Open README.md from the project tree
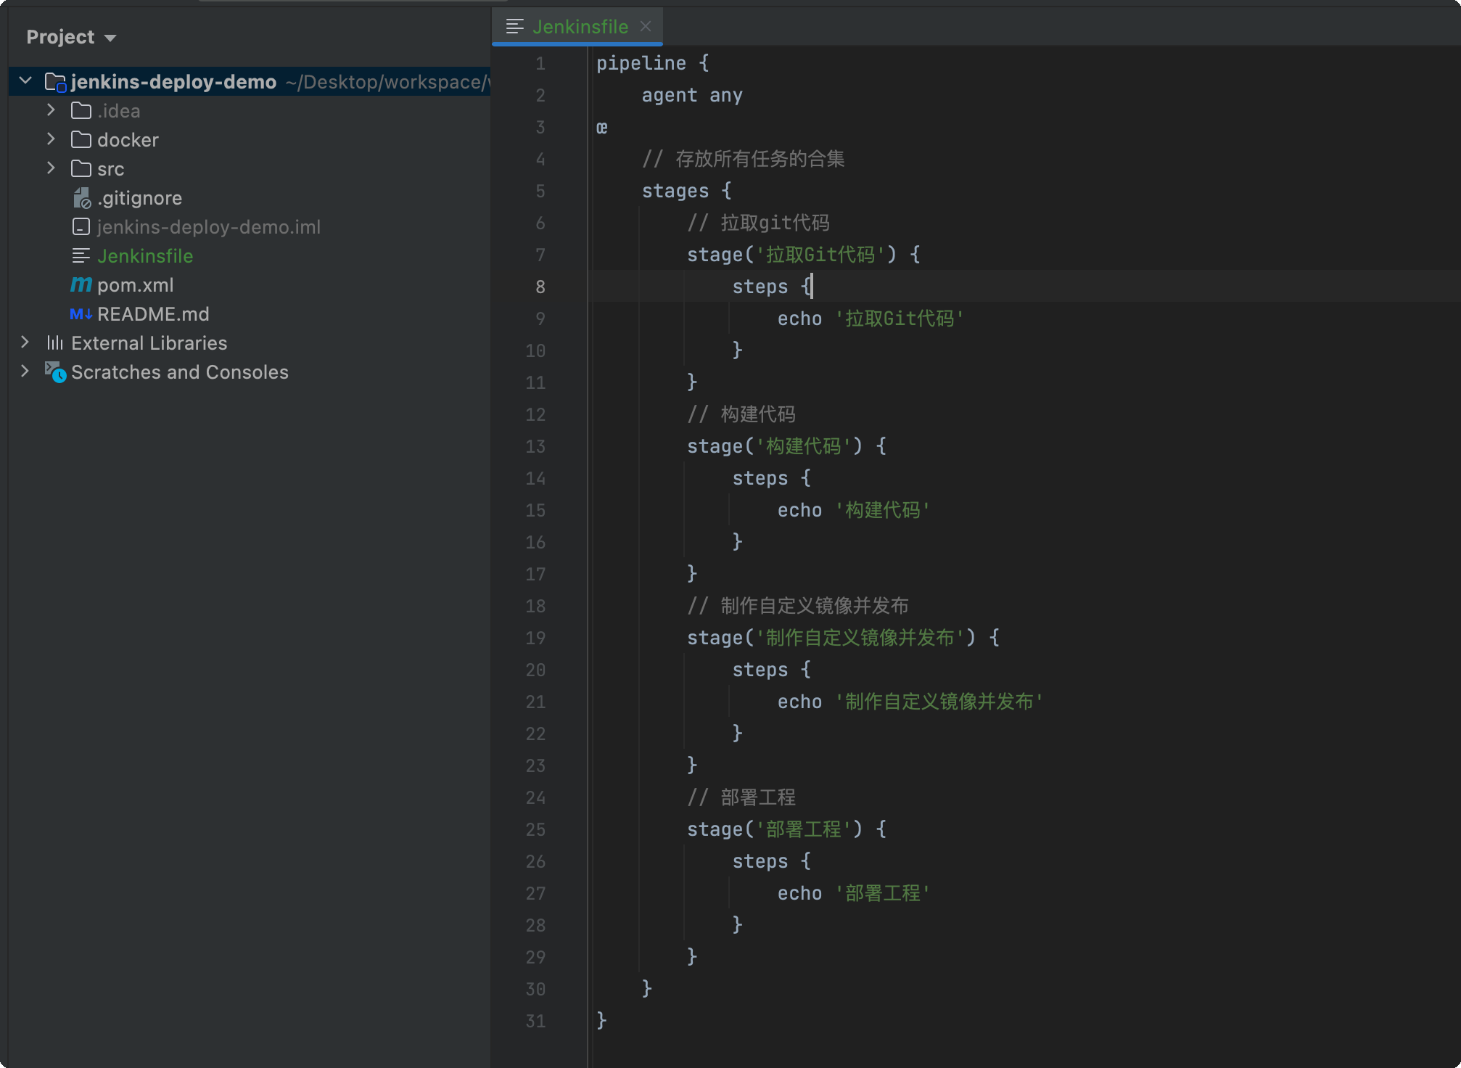 pyautogui.click(x=153, y=313)
